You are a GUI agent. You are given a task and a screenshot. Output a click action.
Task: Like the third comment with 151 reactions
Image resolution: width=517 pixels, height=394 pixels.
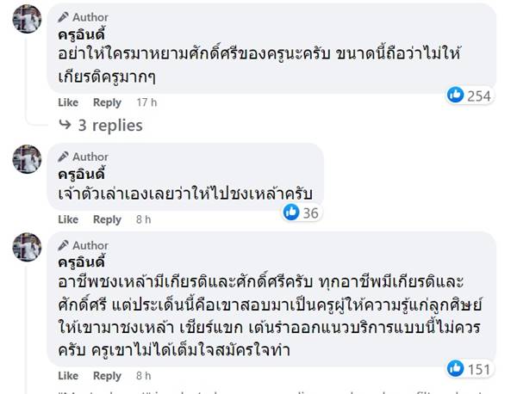(68, 376)
